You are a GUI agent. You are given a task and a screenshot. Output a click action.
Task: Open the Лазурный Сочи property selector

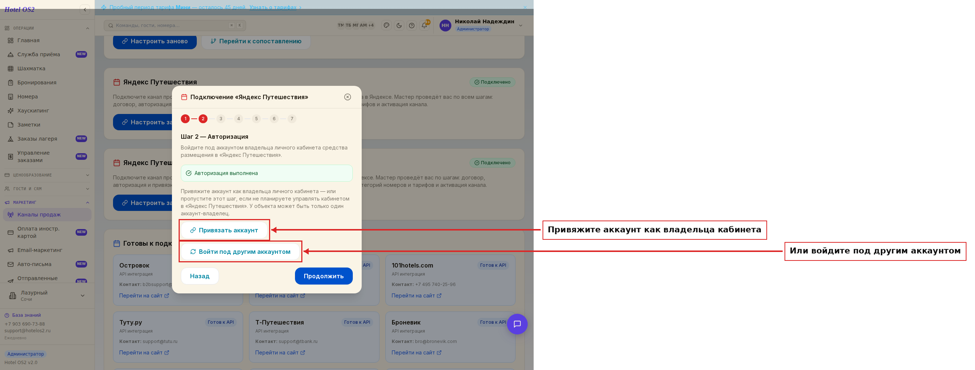pos(47,296)
